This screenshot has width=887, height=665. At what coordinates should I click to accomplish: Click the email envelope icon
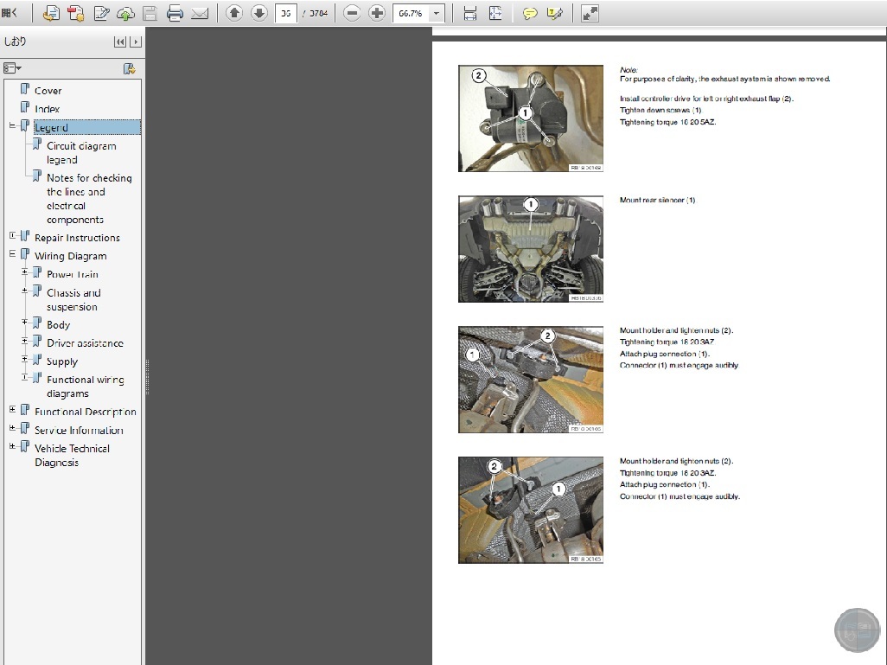click(200, 13)
